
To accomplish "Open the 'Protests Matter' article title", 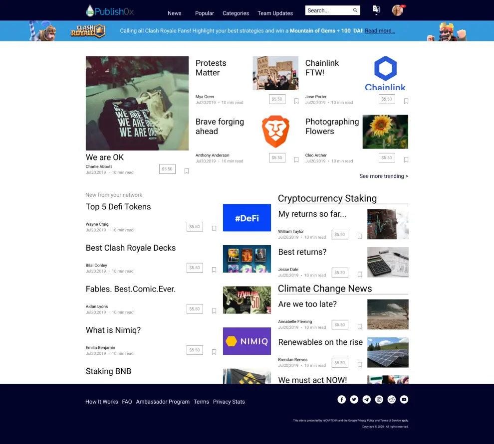I will (x=211, y=68).
